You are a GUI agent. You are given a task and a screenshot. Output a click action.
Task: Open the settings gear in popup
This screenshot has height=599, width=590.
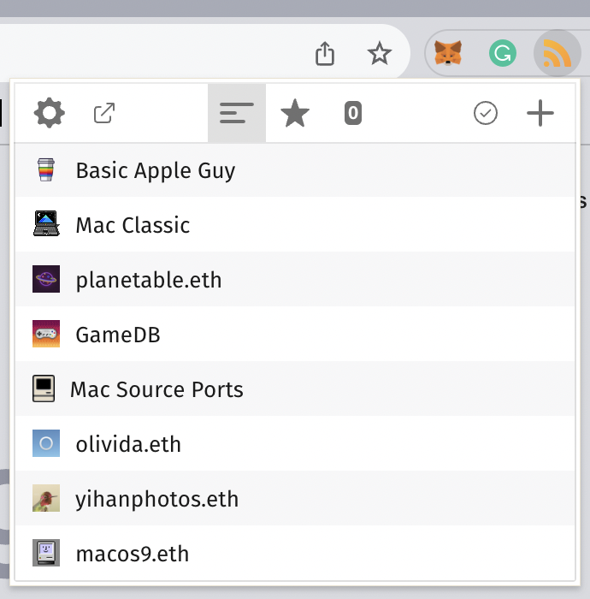coord(49,113)
